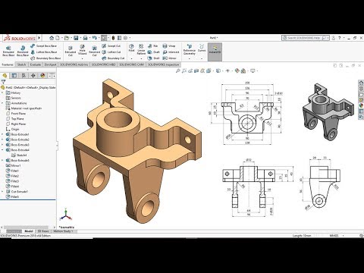364x273 pixels.
Task: Open the Curves tools
Action: tap(202, 48)
